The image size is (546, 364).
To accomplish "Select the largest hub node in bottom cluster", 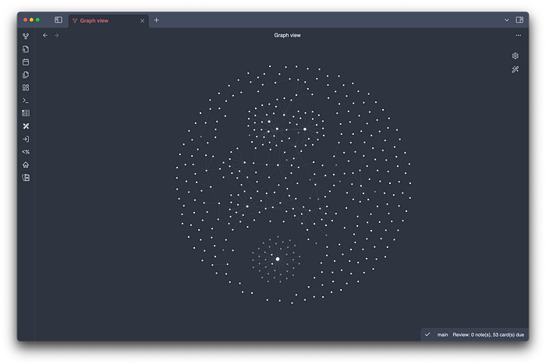I will pos(278,259).
